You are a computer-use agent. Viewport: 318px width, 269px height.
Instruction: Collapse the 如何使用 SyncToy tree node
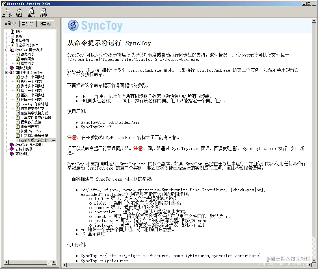point(7,72)
